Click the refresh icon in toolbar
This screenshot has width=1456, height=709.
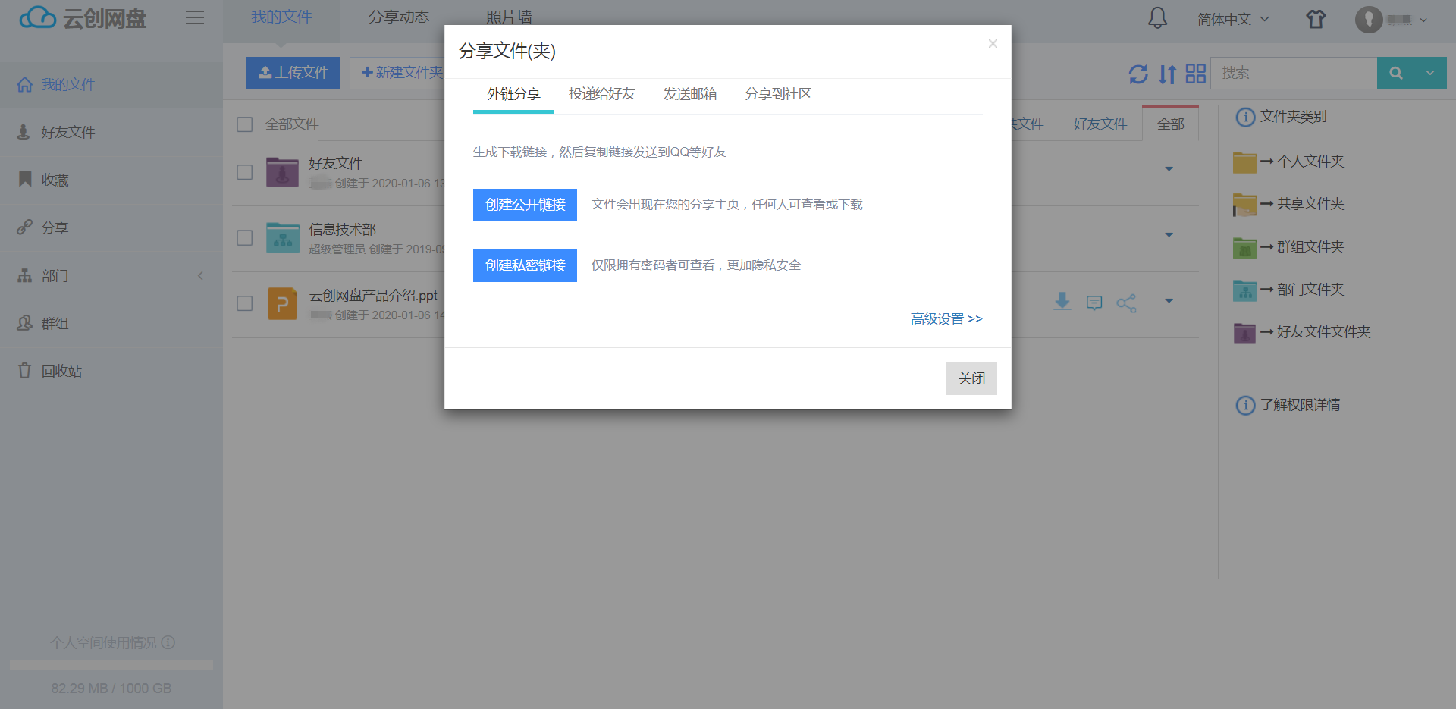[x=1137, y=74]
